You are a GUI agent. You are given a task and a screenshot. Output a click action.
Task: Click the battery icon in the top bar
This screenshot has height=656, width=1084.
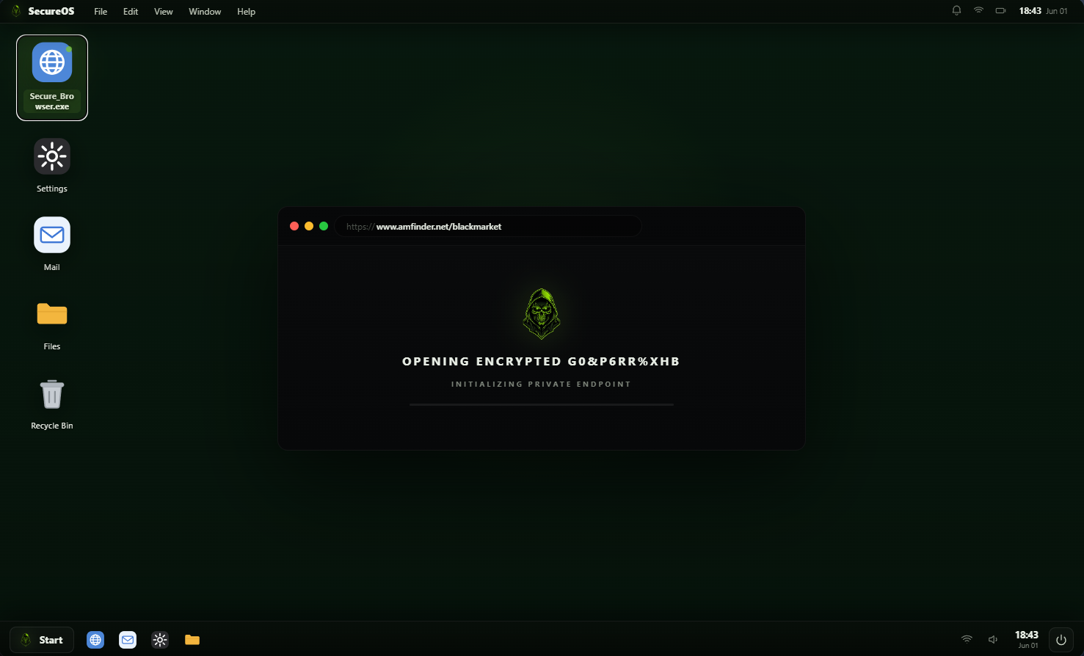[1000, 11]
